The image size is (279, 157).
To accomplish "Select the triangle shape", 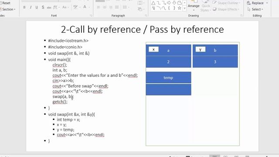I will (x=153, y=3).
